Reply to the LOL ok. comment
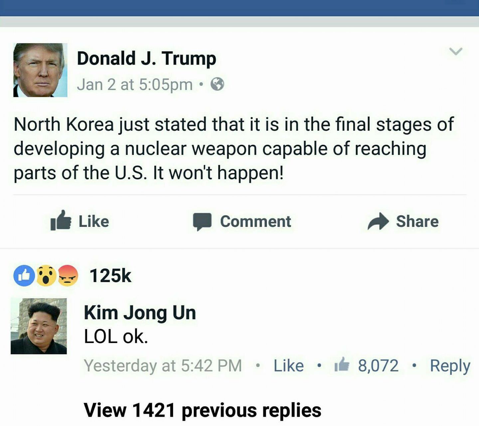Screen dimensions: 479x426 [x=450, y=366]
